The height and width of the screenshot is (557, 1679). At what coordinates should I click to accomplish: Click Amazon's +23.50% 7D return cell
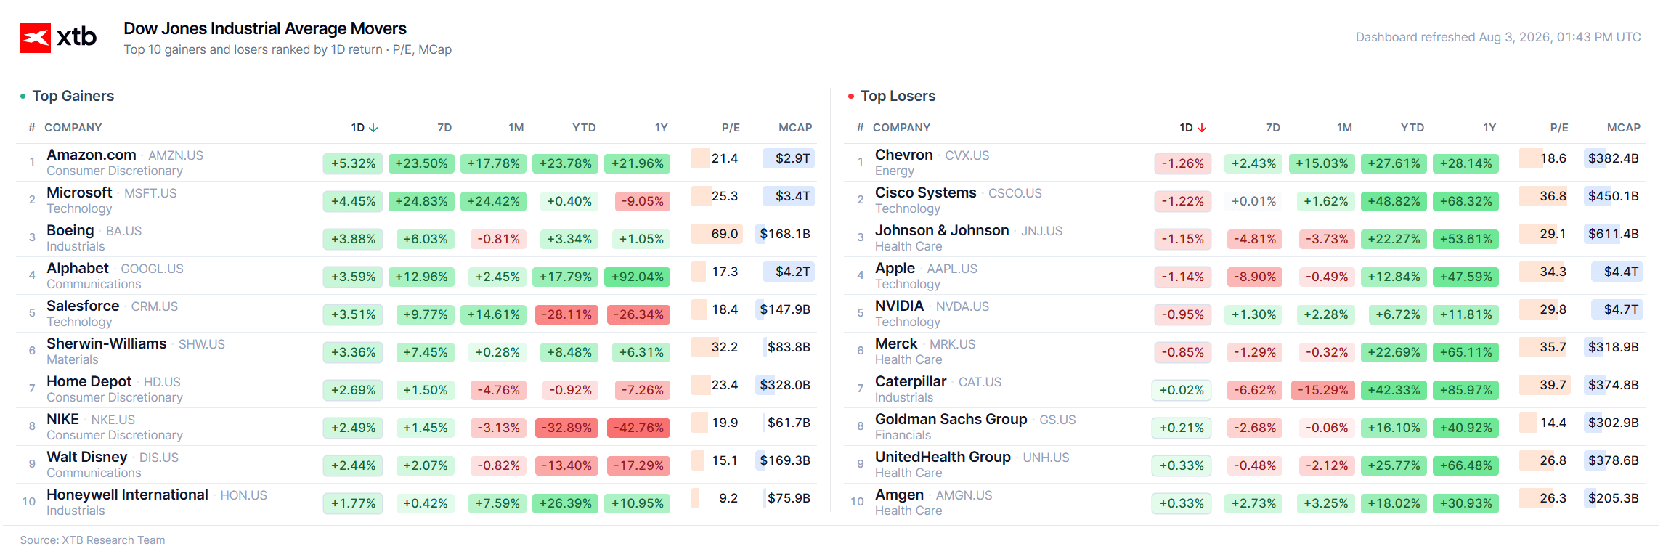tap(421, 163)
